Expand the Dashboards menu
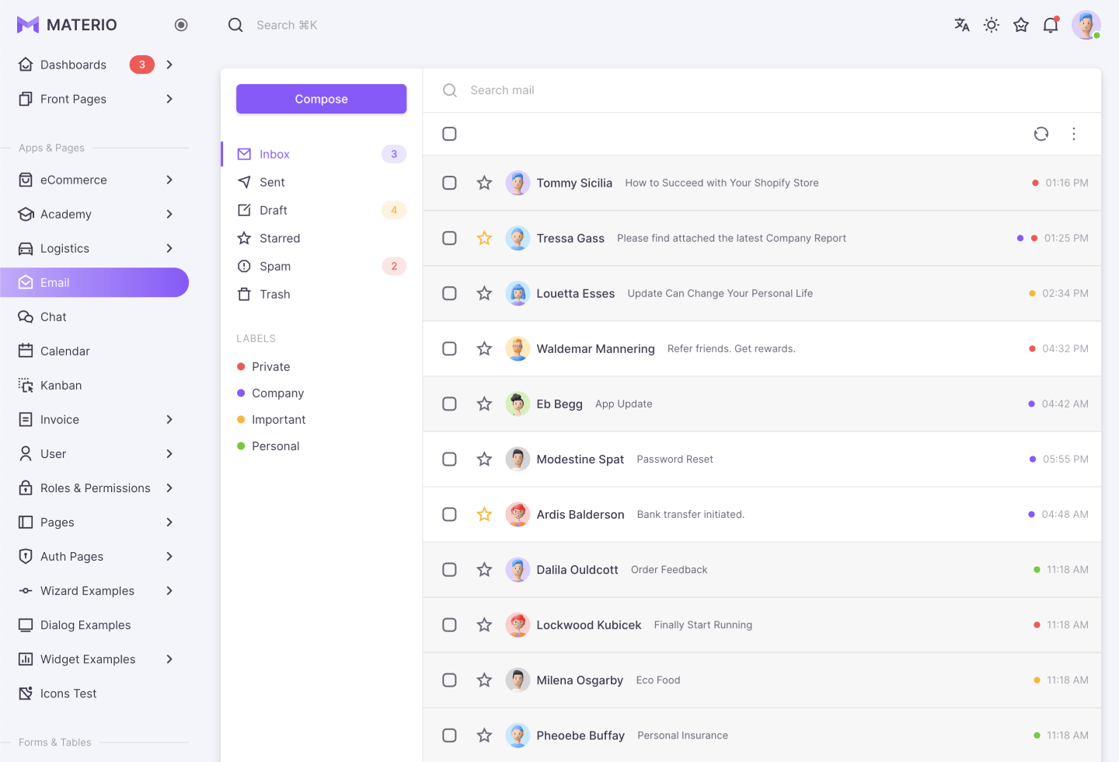Screen dimensions: 1119x762 94,65
